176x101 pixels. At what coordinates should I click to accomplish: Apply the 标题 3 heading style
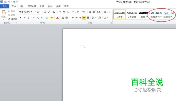coord(144,14)
